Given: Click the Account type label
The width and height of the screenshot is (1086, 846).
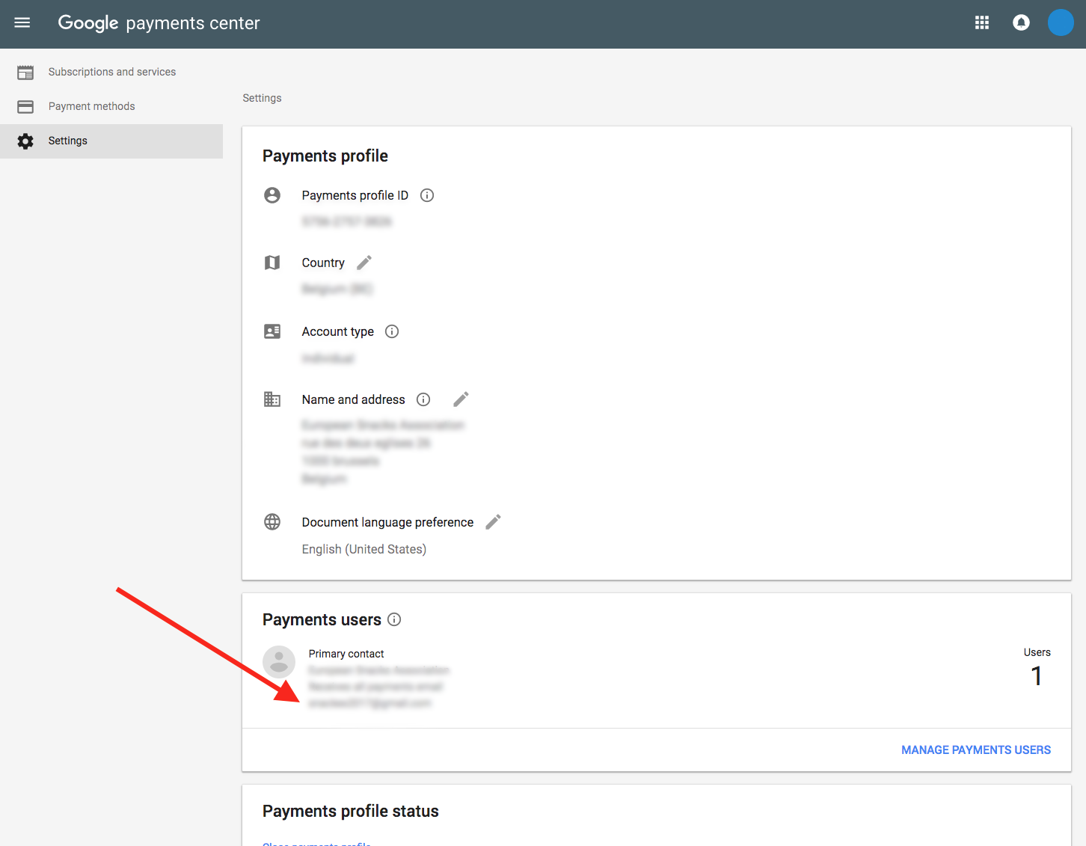Looking at the screenshot, I should click(x=338, y=331).
